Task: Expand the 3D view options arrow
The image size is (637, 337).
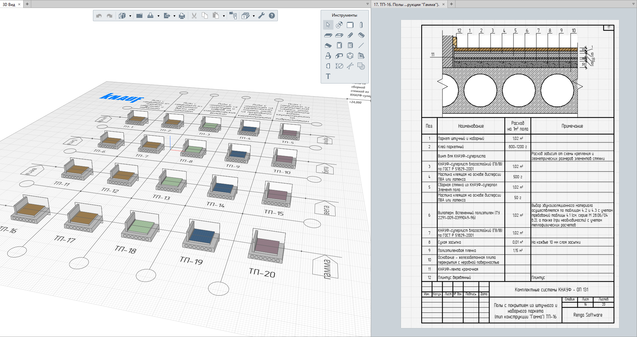Action: (x=130, y=16)
